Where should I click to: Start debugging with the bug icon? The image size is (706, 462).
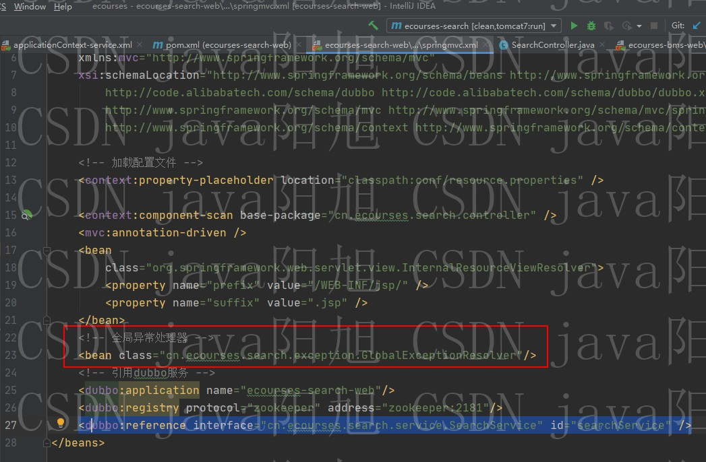[591, 26]
